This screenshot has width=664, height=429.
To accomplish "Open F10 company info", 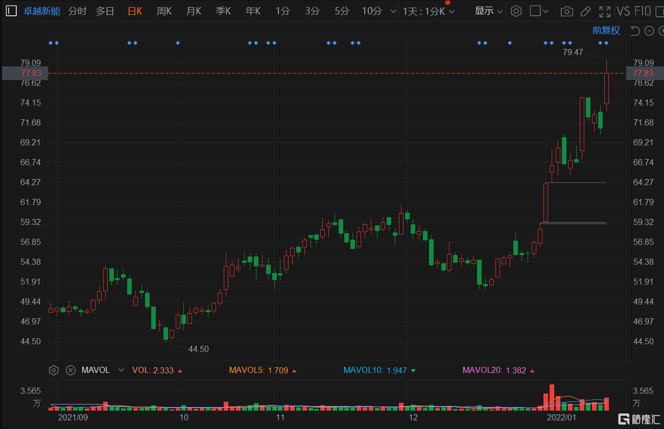I will pyautogui.click(x=643, y=11).
